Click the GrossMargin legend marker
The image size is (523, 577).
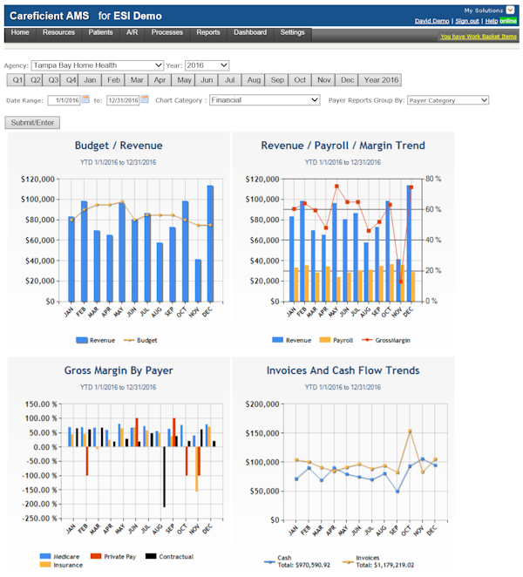(367, 340)
